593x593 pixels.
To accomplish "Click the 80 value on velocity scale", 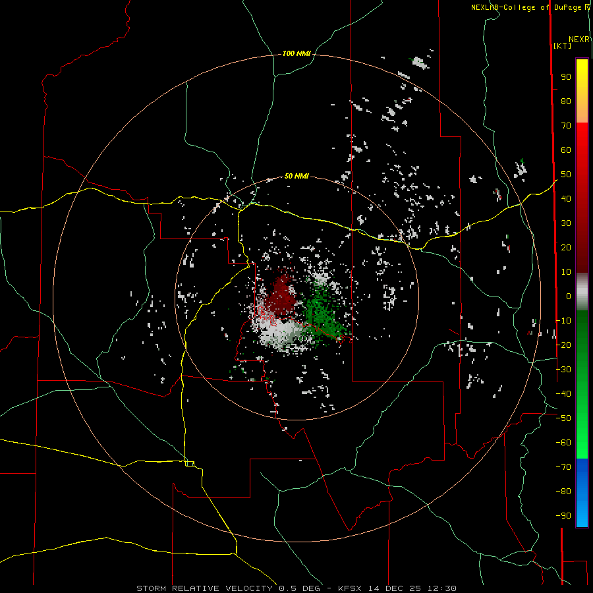I will click(566, 101).
